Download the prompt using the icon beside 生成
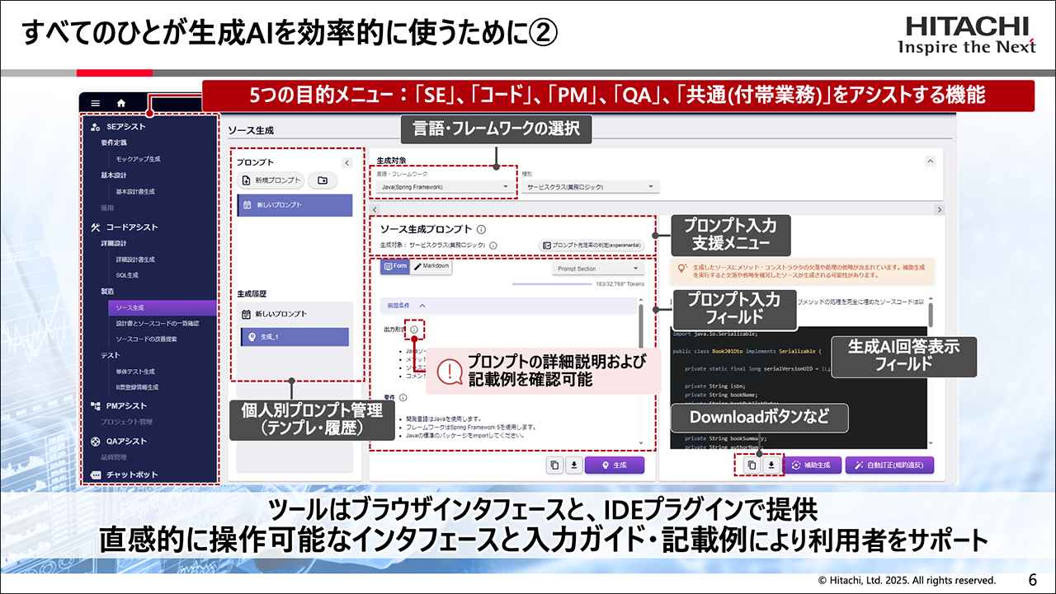Image resolution: width=1056 pixels, height=594 pixels. 573,465
